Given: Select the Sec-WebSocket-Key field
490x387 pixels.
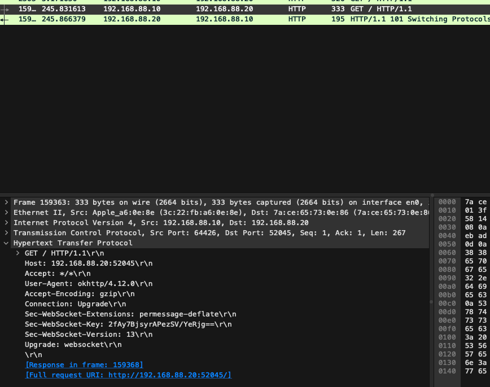Looking at the screenshot, I should point(128,324).
